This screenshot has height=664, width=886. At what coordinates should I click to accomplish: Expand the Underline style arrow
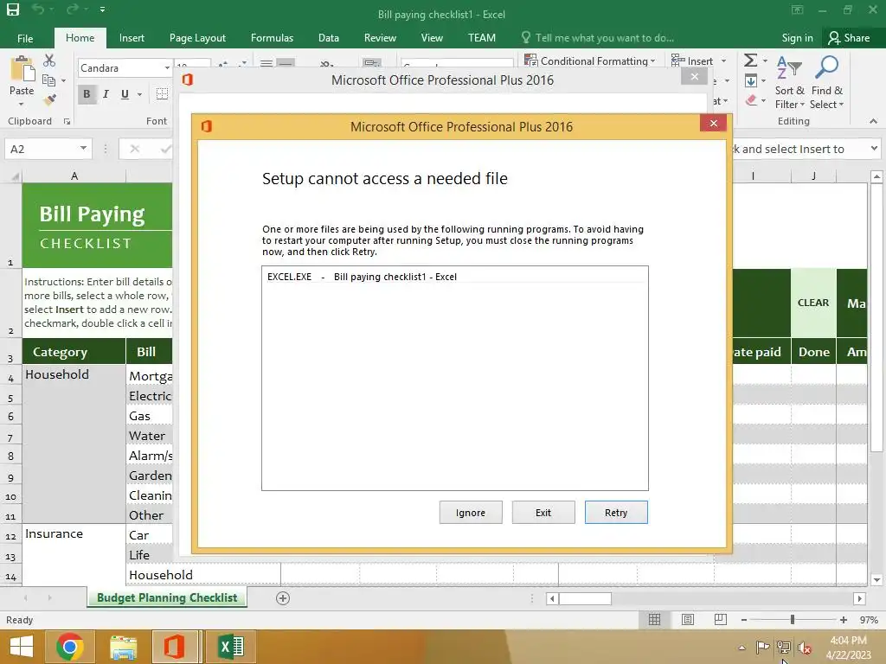click(x=139, y=94)
